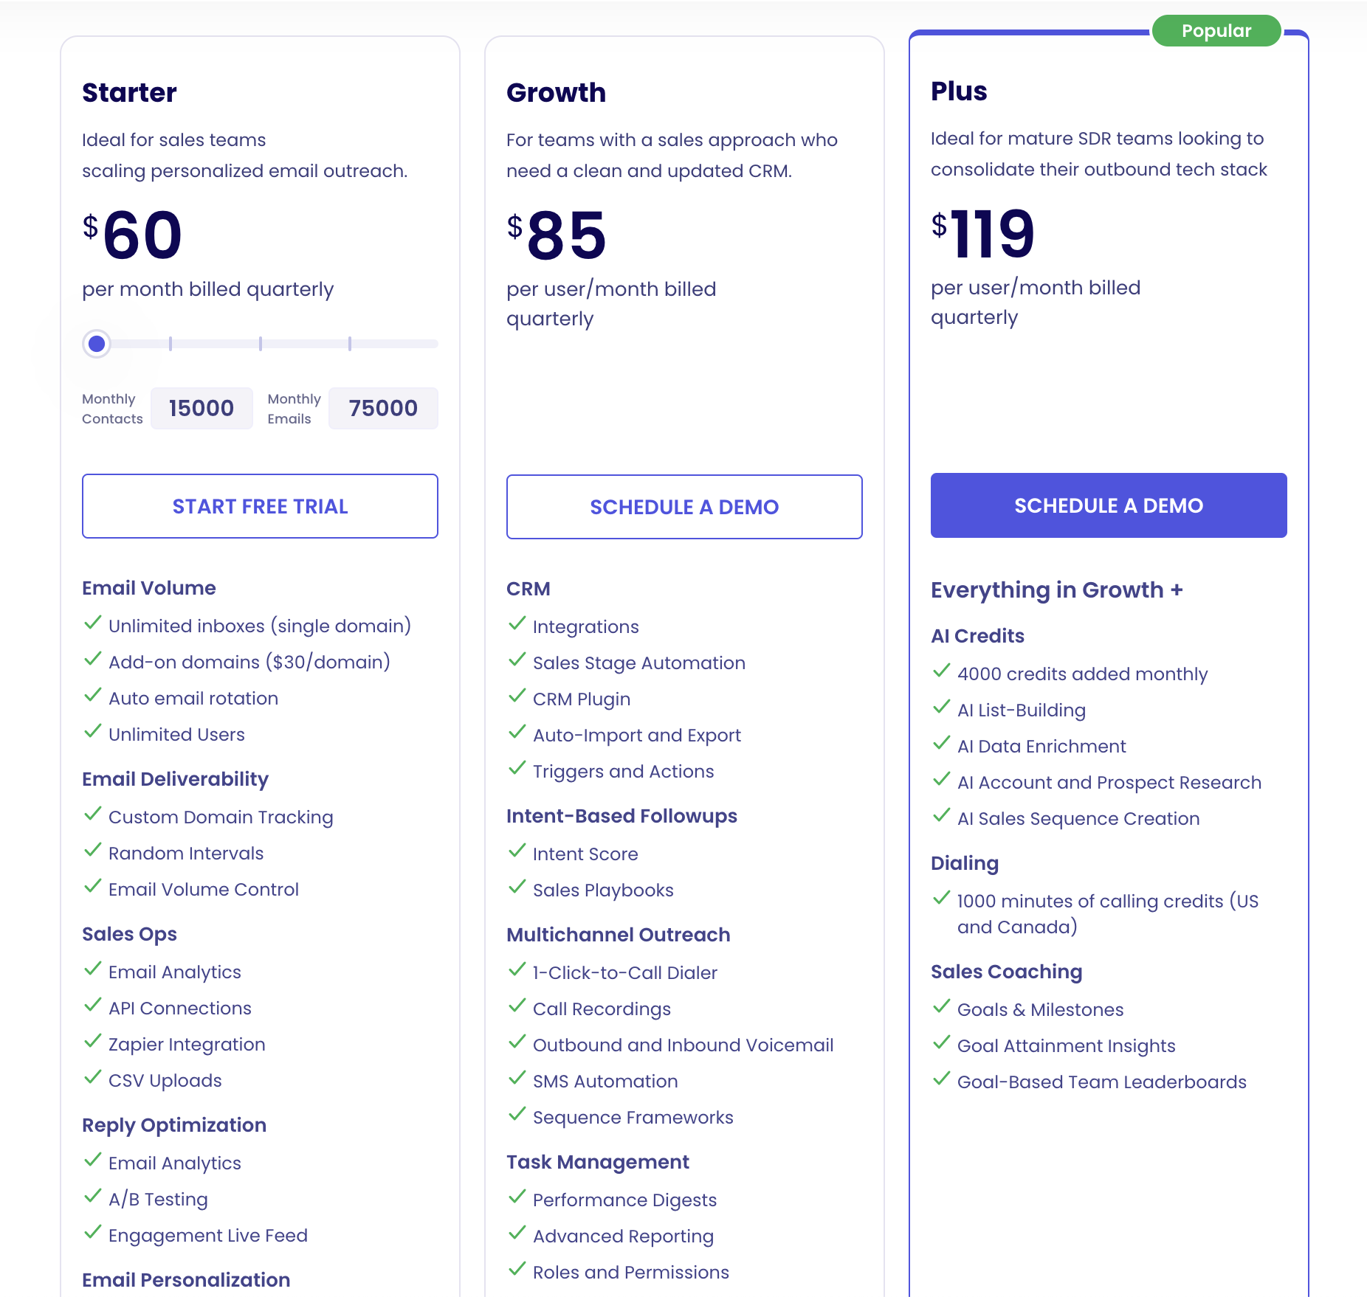Click checkmark icon beside Unlimited inboxes
Viewport: 1367px width, 1297px height.
(92, 623)
